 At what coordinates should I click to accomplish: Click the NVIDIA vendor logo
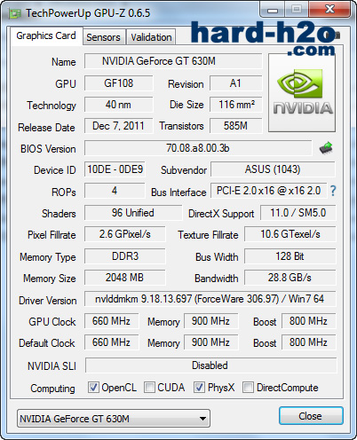302,92
